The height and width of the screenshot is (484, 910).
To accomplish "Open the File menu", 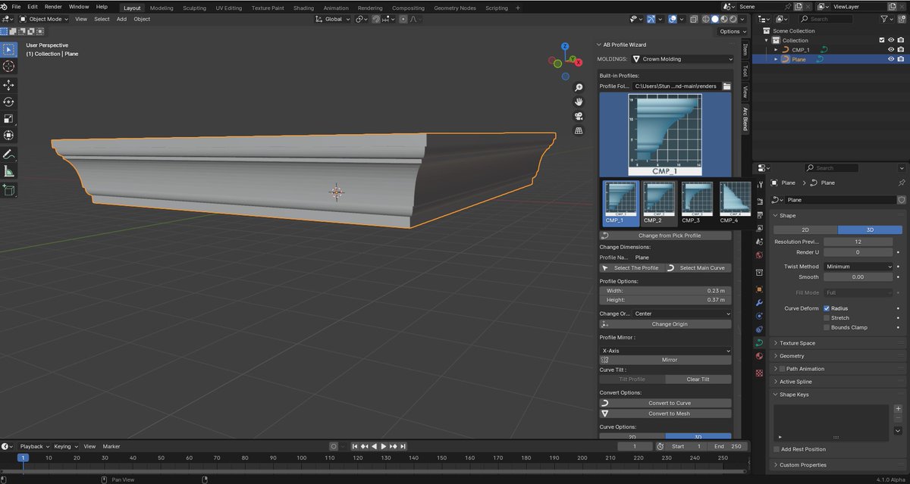I will [x=15, y=7].
